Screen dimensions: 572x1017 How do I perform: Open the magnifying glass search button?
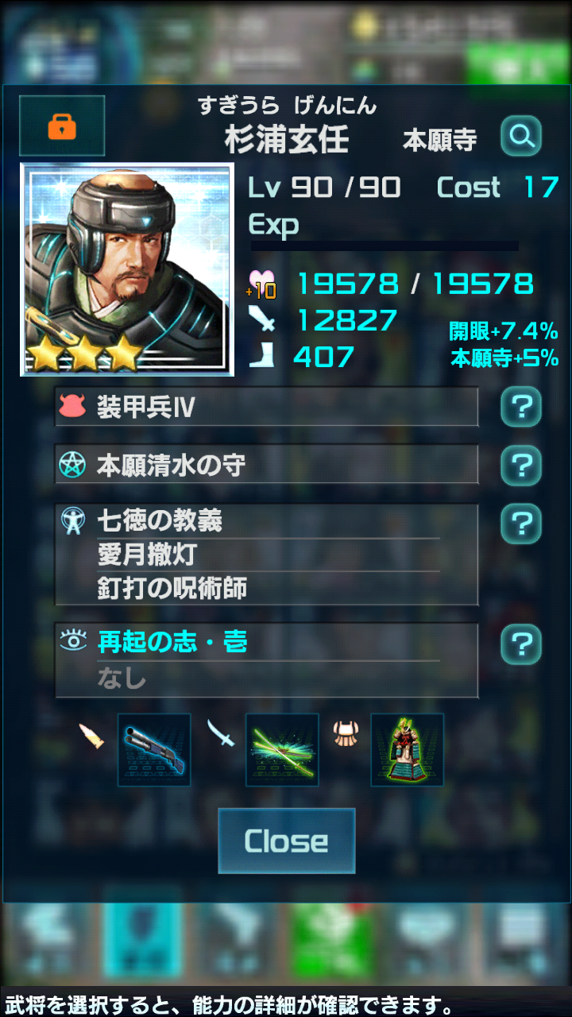click(521, 137)
